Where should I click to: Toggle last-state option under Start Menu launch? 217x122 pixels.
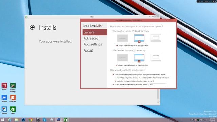[x=117, y=46]
